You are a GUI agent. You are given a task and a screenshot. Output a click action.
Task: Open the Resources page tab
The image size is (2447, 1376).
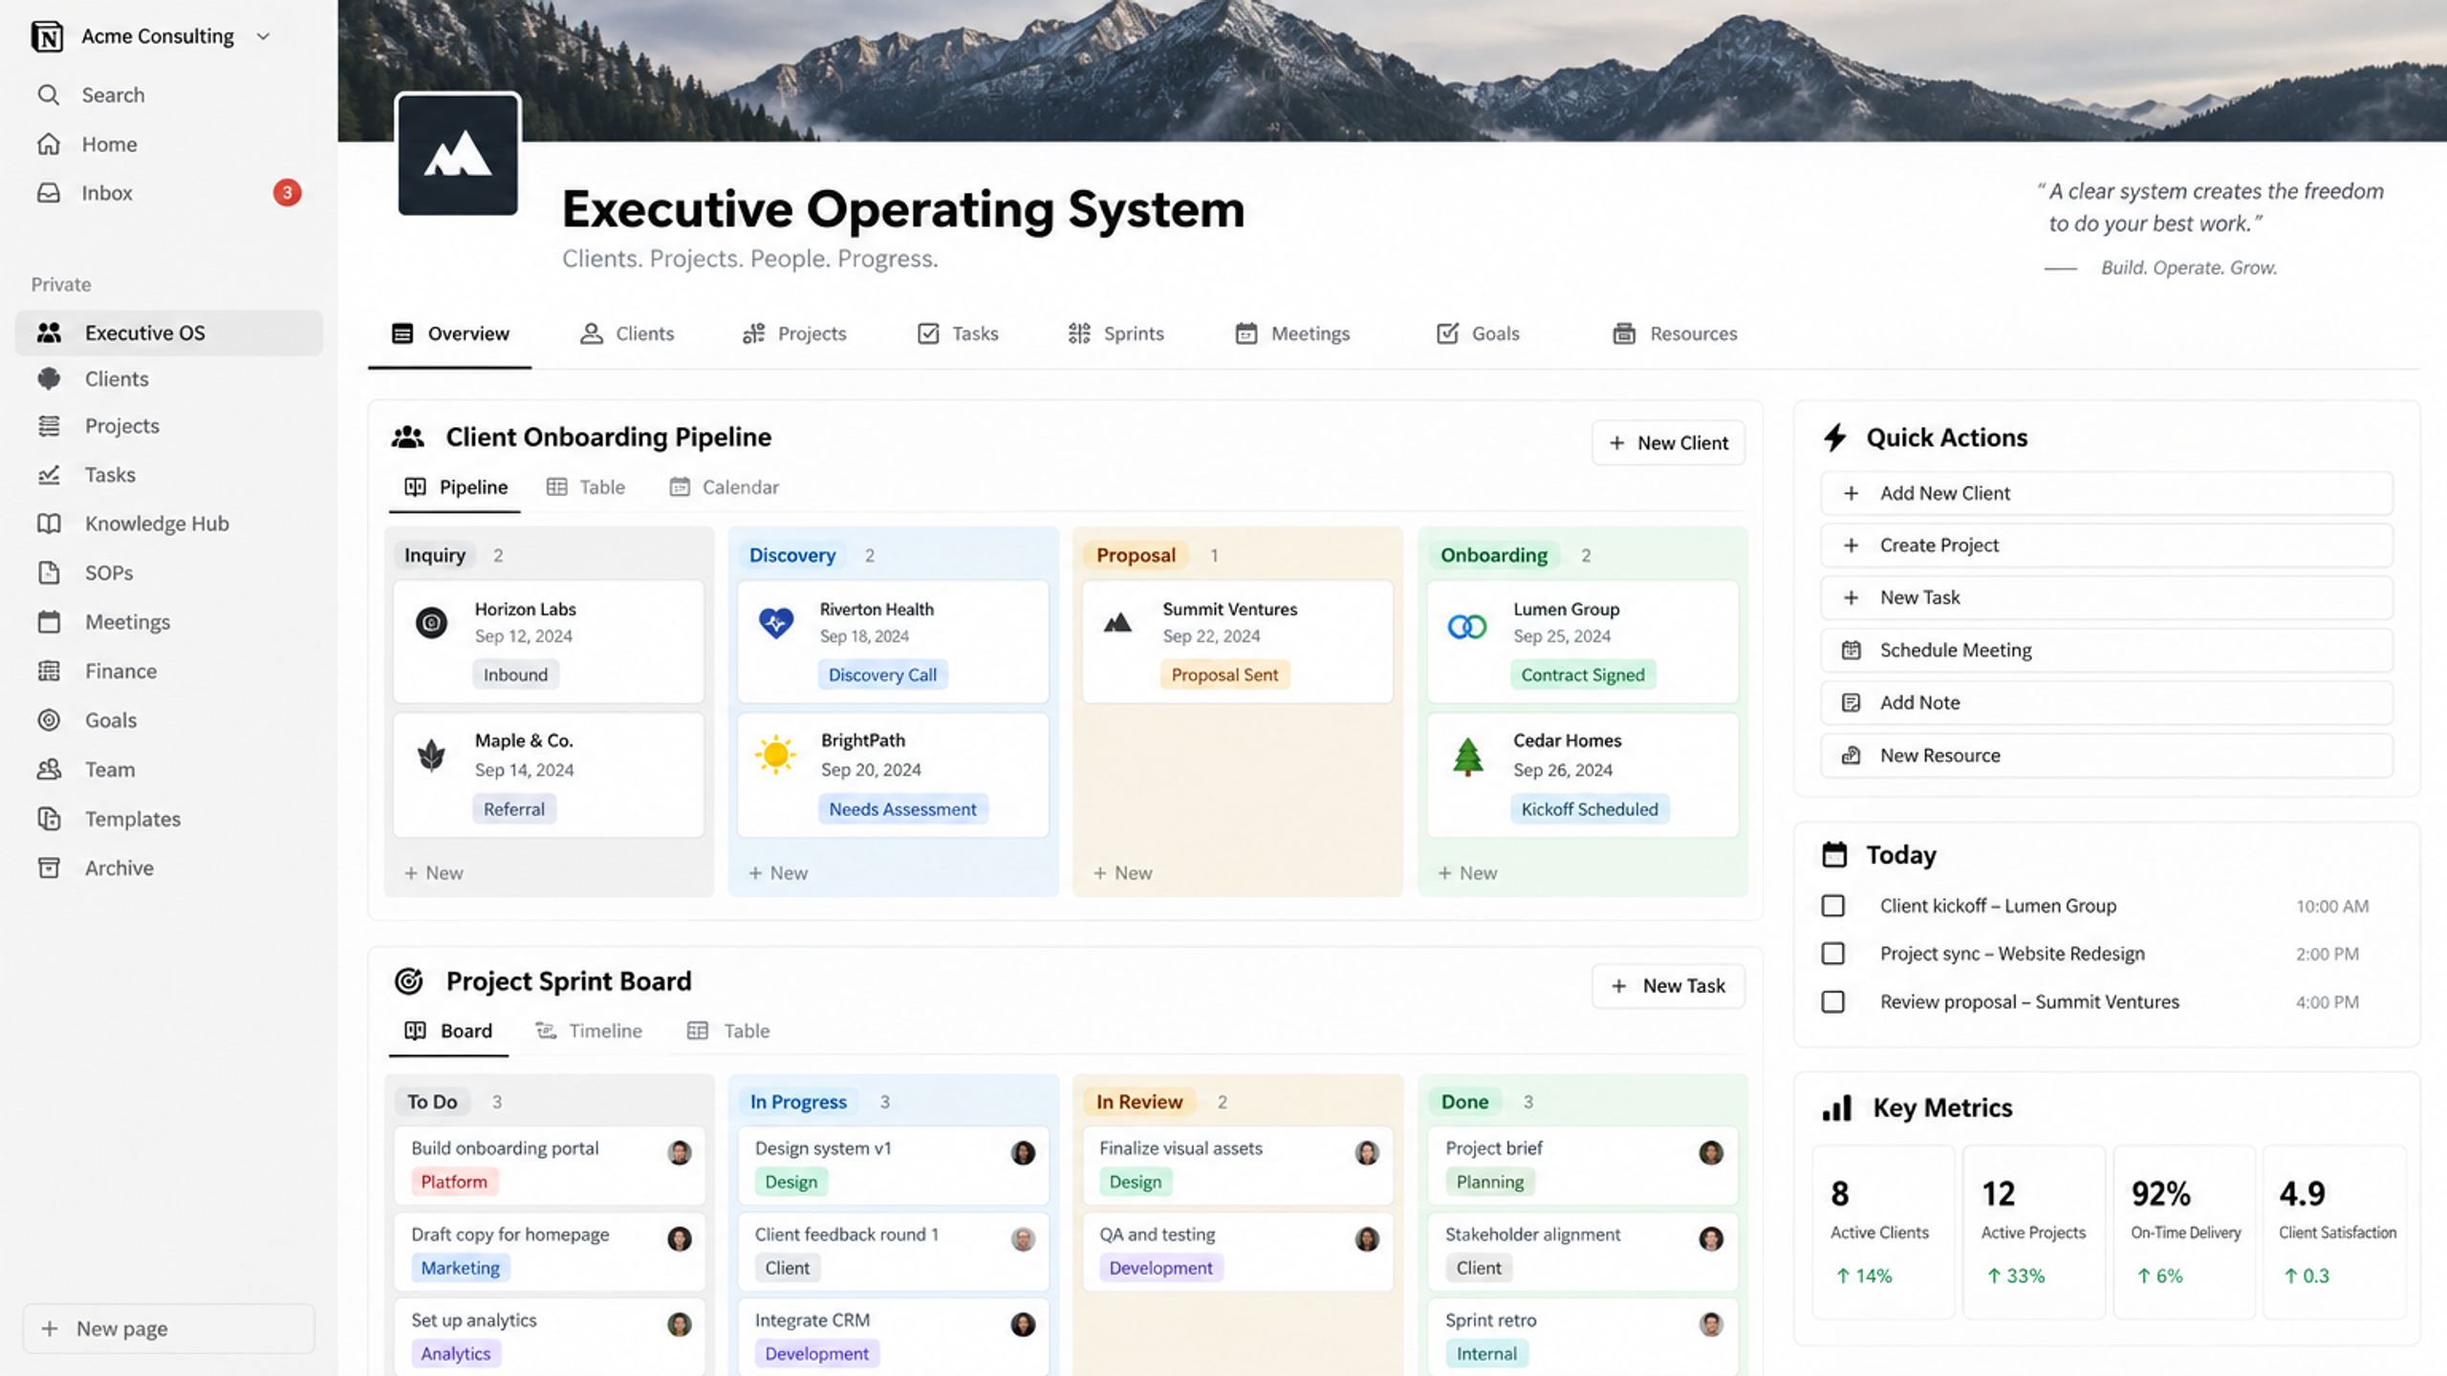[x=1675, y=333]
